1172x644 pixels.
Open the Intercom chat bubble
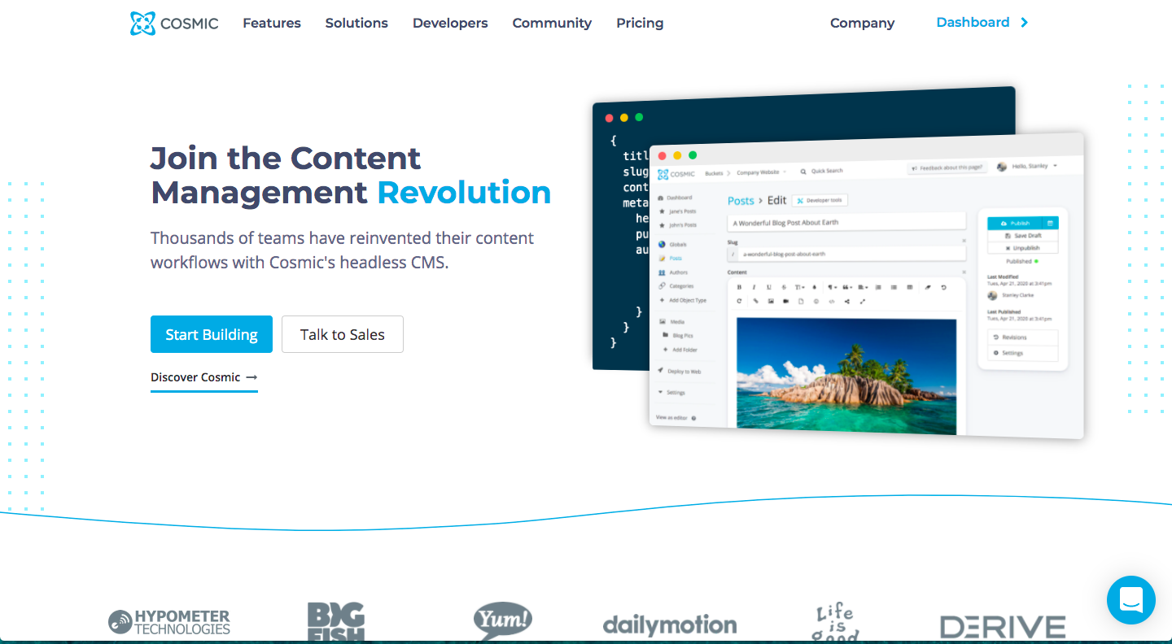1131,600
